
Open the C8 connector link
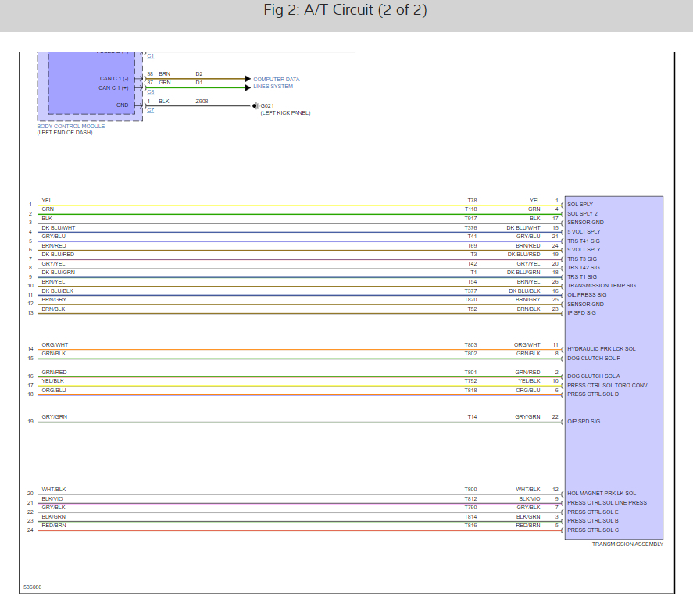[x=150, y=92]
